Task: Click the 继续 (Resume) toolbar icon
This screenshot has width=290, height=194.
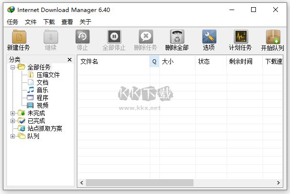Action: (x=51, y=36)
